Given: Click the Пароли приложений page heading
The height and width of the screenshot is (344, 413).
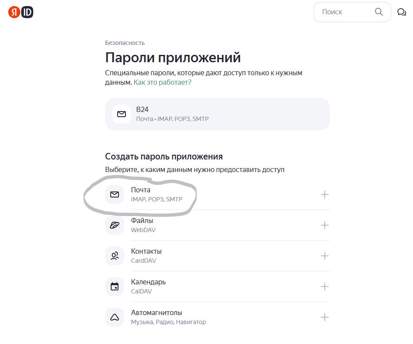Looking at the screenshot, I should (173, 57).
